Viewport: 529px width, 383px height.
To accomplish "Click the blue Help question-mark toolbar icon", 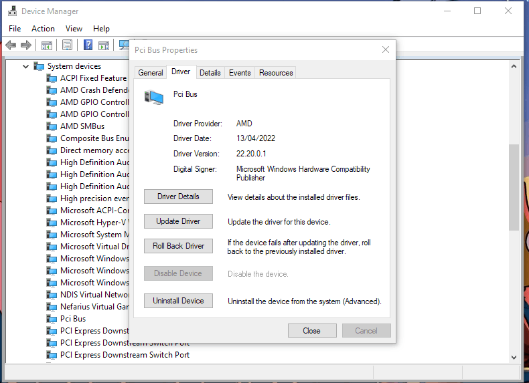I will [88, 45].
